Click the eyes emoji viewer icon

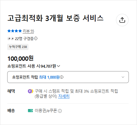pos(10,39)
